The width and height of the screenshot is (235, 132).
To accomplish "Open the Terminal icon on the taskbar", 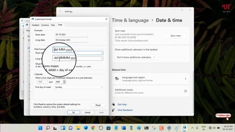I will point(146,128).
